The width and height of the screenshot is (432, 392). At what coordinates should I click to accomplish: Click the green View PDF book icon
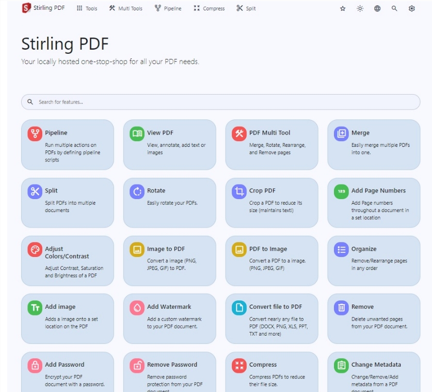point(137,133)
